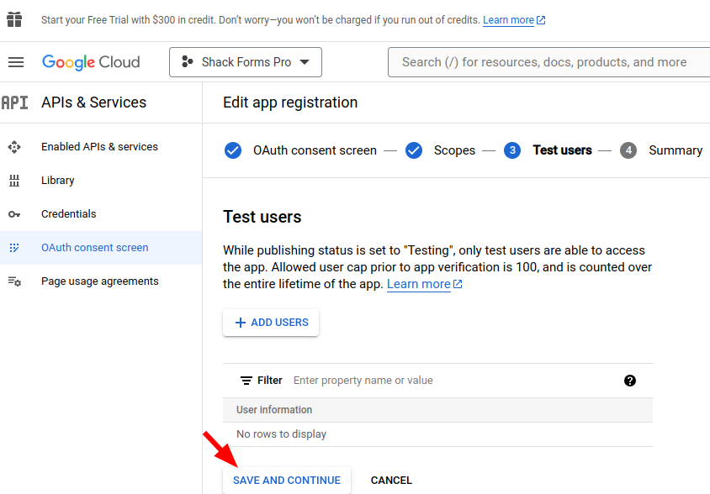This screenshot has width=710, height=494.
Task: Select OAuth consent screen in sidebar
Action: [x=94, y=248]
